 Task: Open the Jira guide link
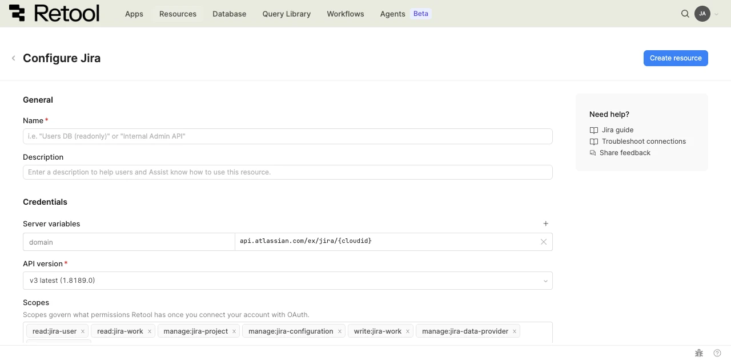click(617, 130)
